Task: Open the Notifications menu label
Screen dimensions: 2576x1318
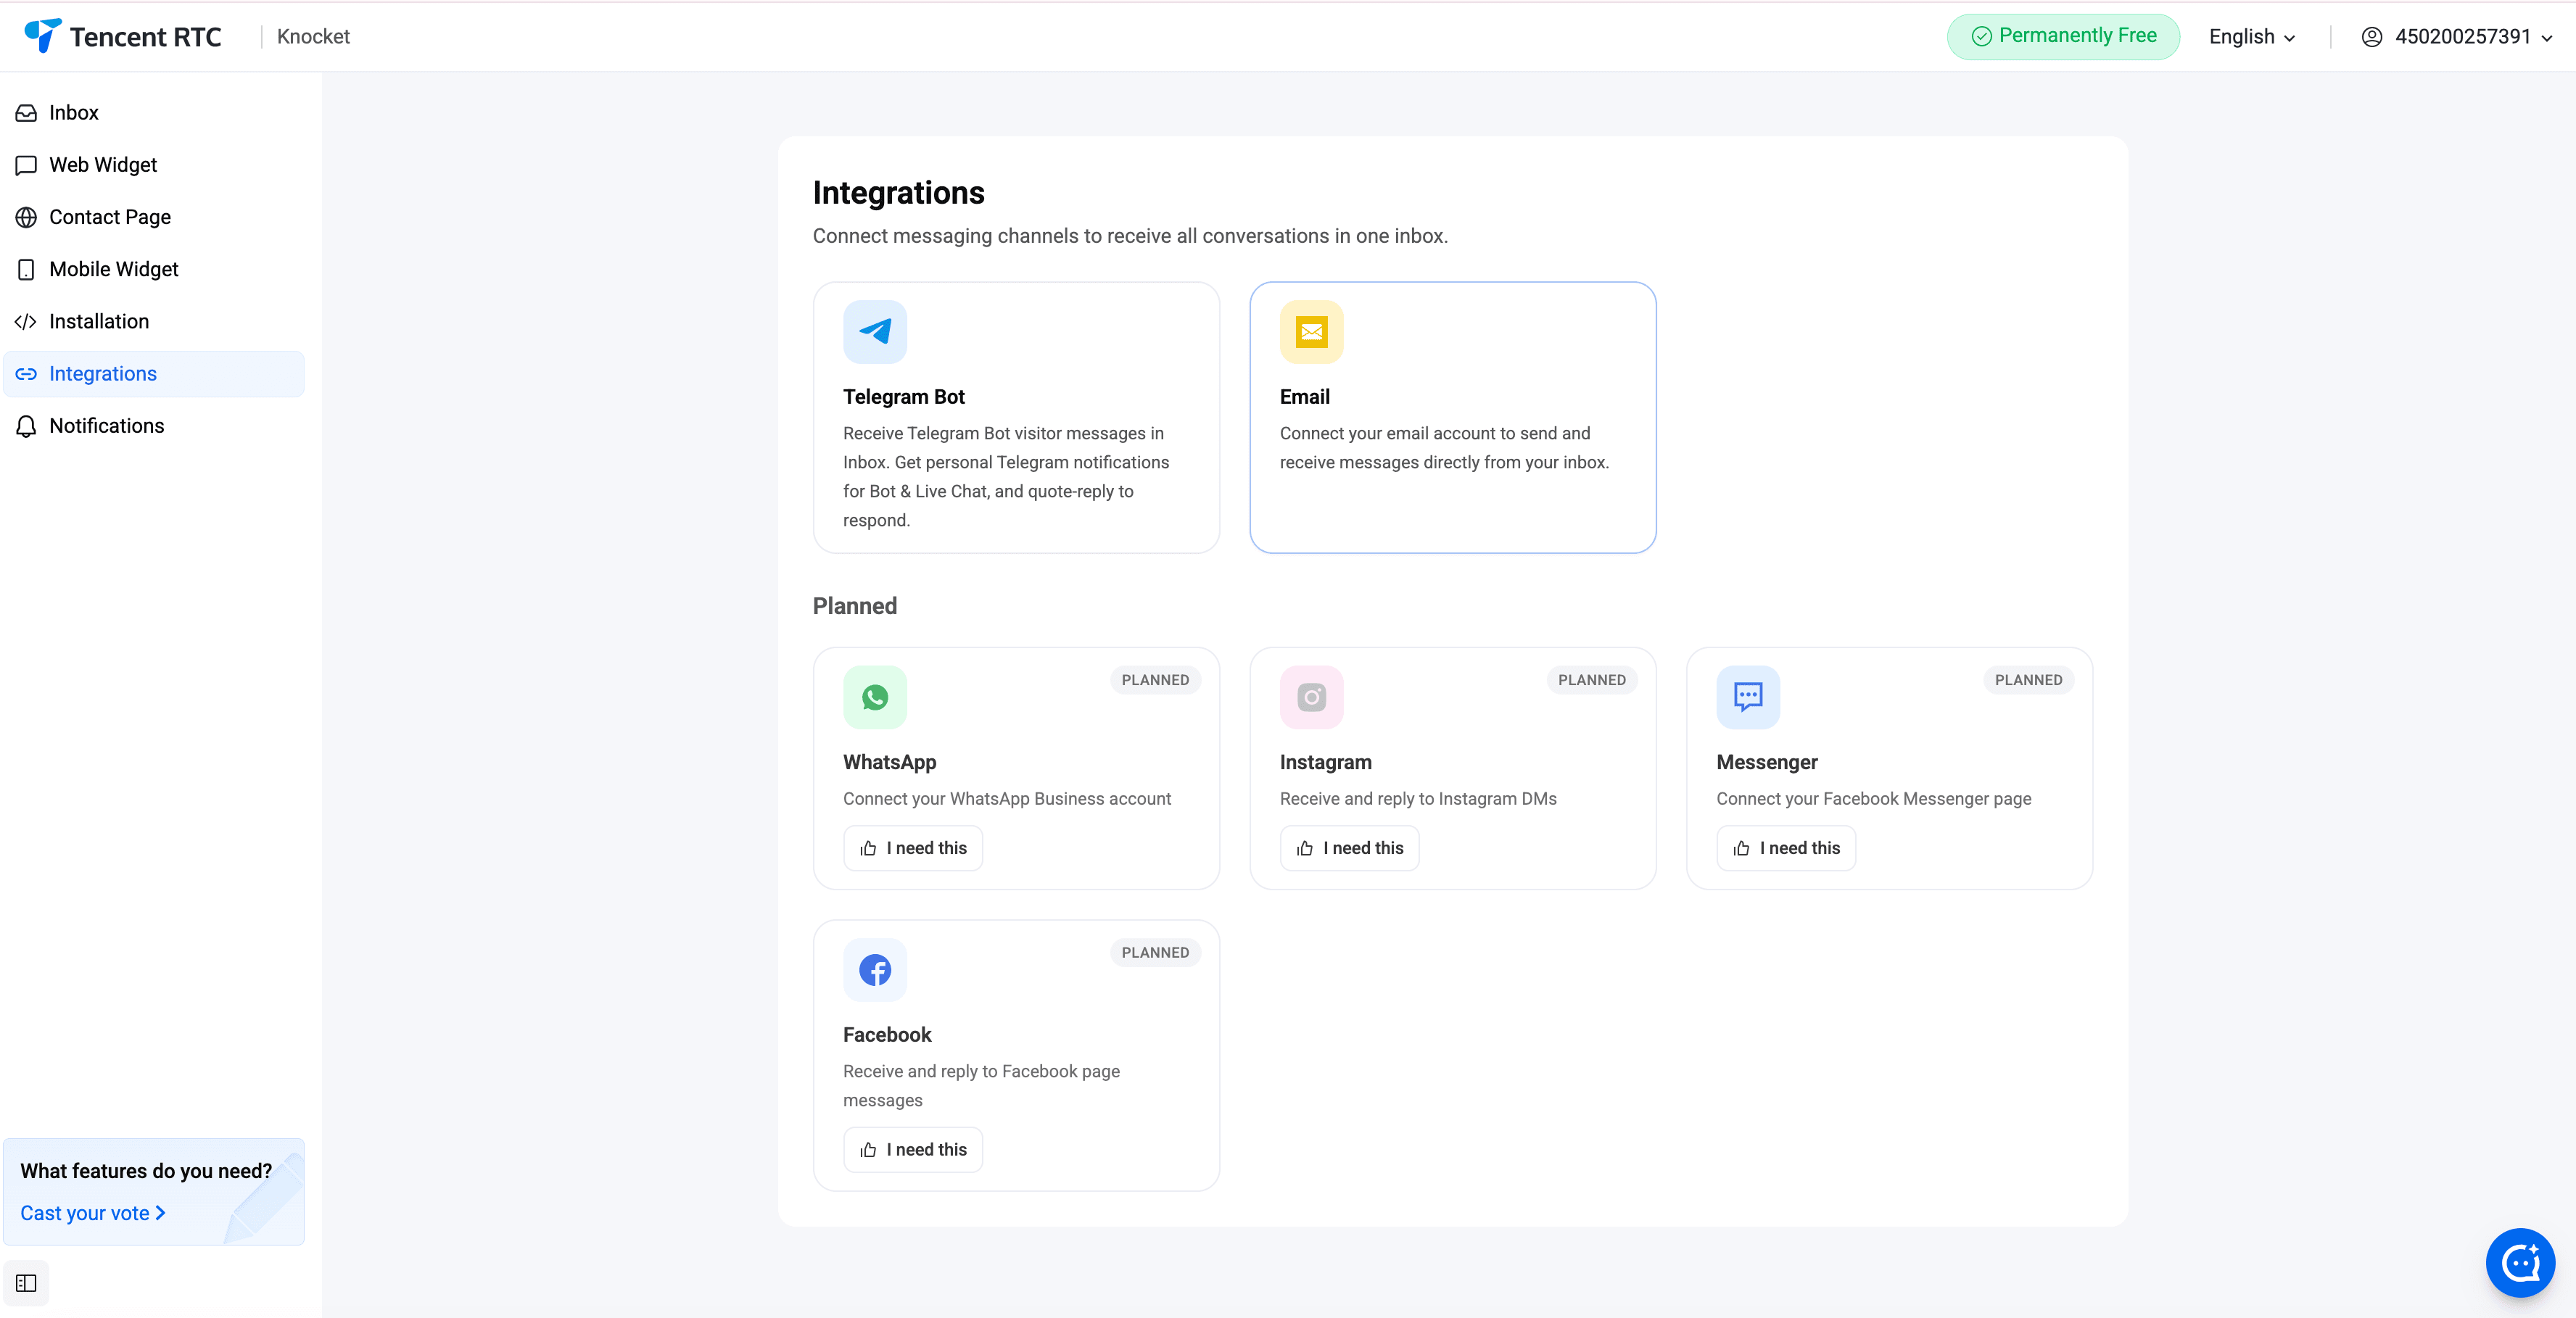Action: pos(107,426)
